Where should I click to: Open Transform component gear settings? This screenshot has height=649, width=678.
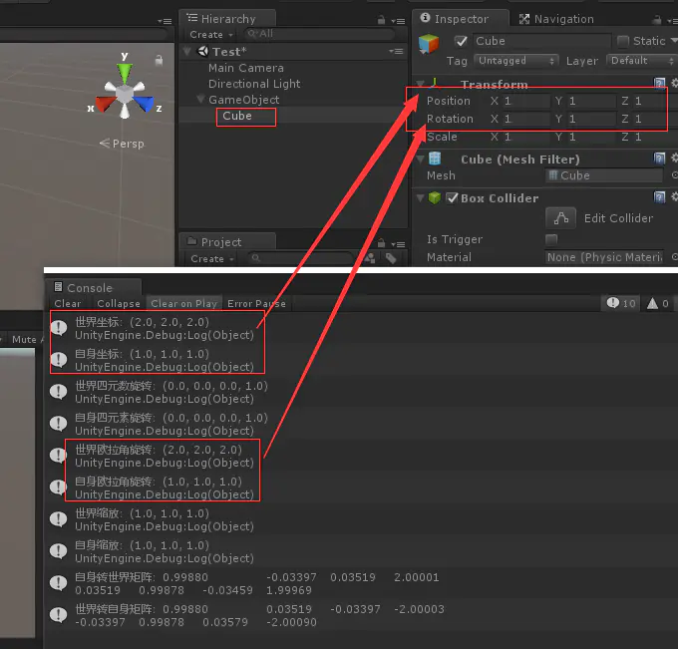pyautogui.click(x=674, y=83)
